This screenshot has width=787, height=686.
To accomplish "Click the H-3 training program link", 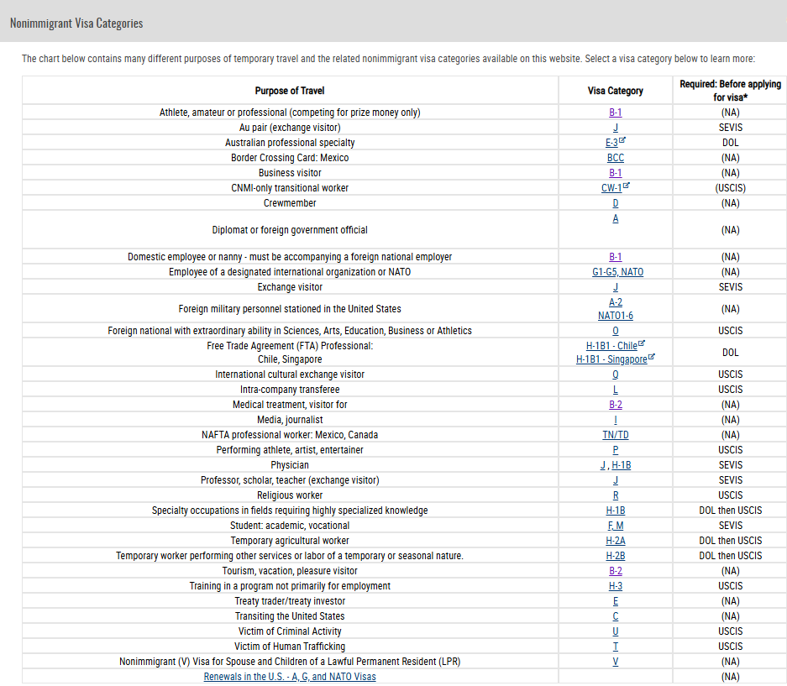I will pyautogui.click(x=616, y=586).
